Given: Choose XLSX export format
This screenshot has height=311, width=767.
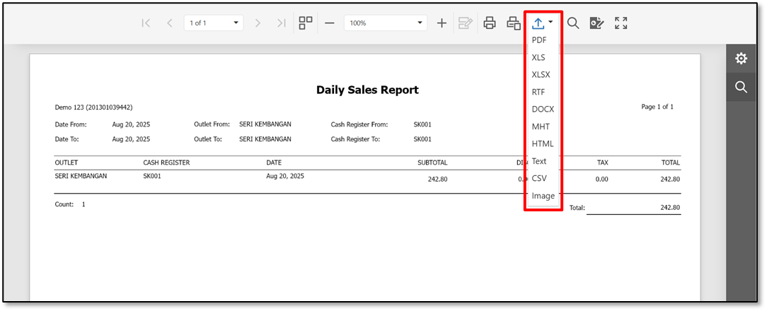Looking at the screenshot, I should coord(541,75).
